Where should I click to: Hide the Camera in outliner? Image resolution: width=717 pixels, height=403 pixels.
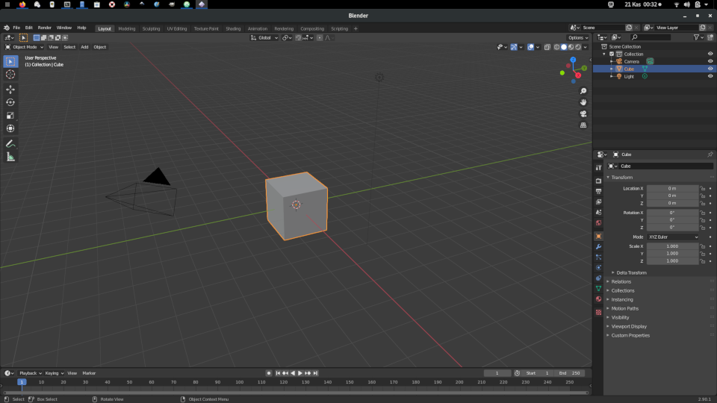[x=710, y=61]
